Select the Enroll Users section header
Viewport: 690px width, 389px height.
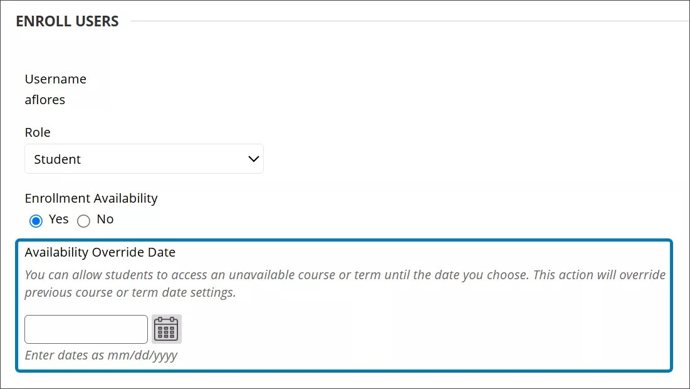click(66, 21)
